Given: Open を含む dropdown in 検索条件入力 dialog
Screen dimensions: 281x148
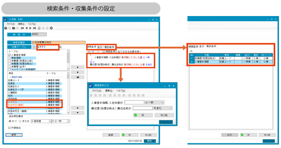Looking at the screenshot, I should [163, 108].
